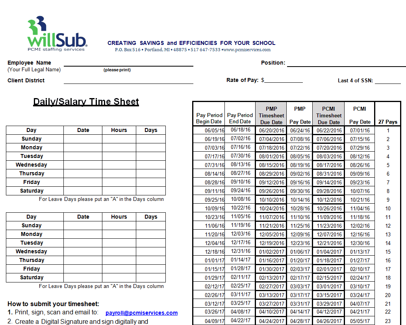
Task: Open the payroll@pcmiservices.com email link
Action: pyautogui.click(x=141, y=313)
